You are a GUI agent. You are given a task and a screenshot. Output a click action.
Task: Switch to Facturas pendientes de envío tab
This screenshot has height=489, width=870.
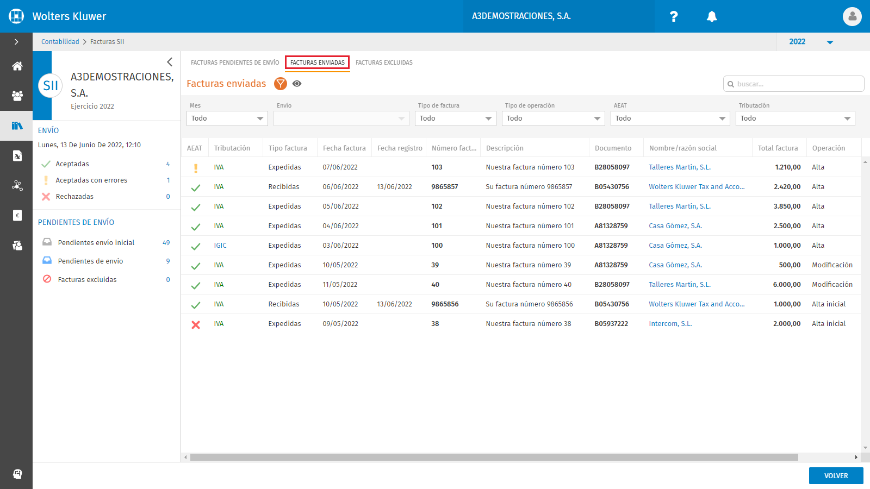tap(235, 62)
